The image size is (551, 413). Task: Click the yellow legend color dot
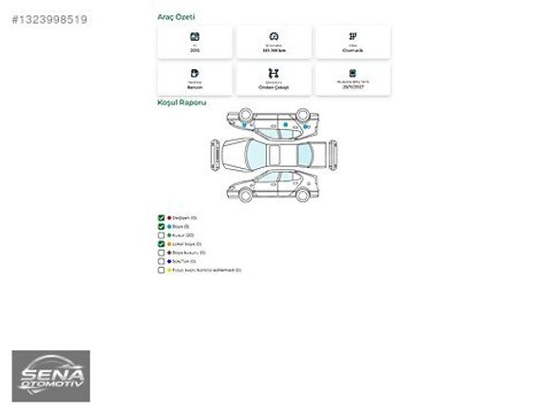click(169, 270)
